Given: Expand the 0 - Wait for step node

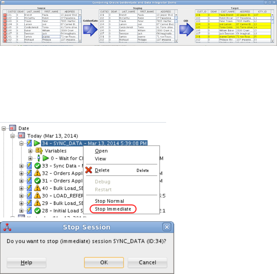Looking at the screenshot, I should pyautogui.click(x=30, y=158).
